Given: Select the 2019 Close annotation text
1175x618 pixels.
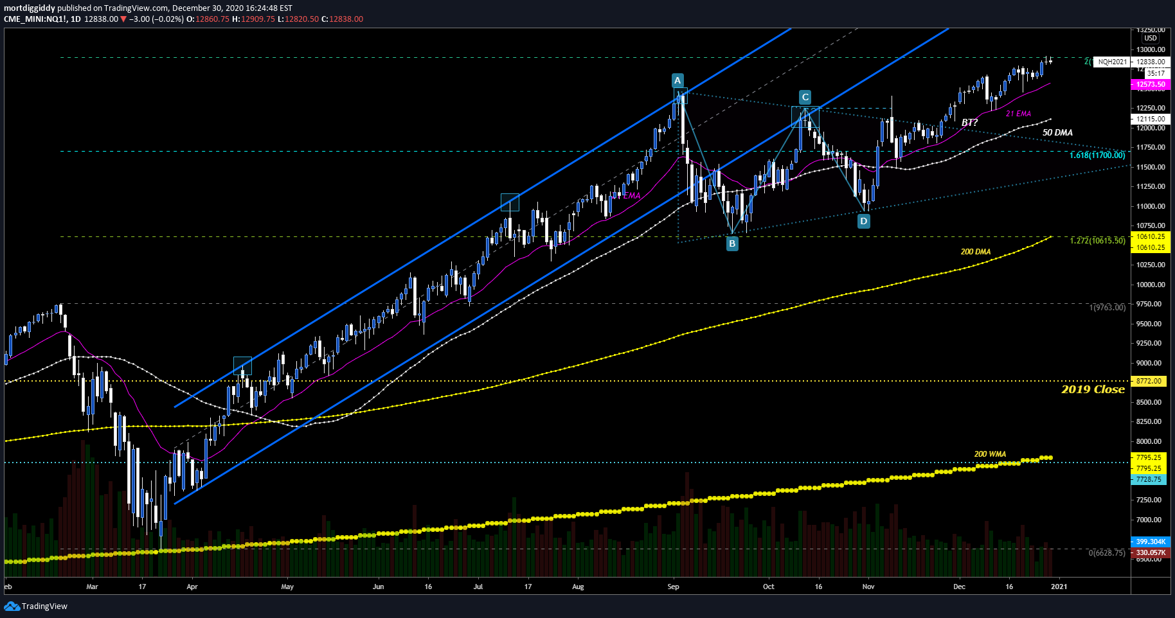Looking at the screenshot, I should (x=1093, y=389).
